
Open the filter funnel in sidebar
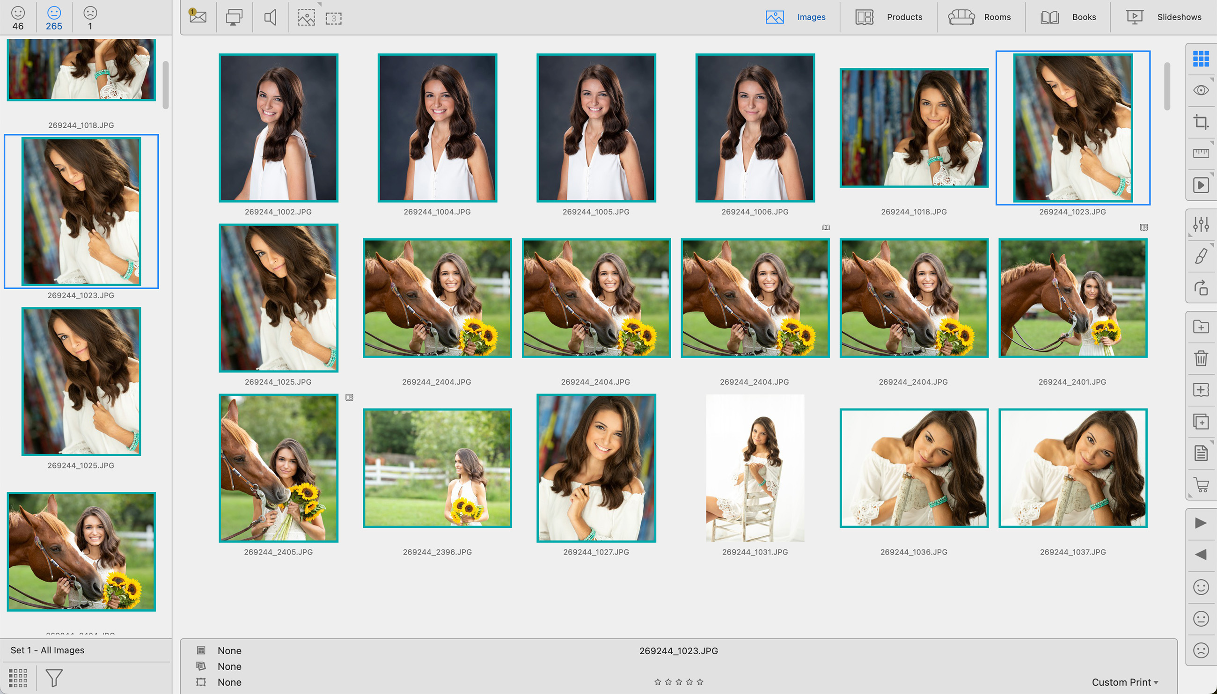[x=54, y=678]
